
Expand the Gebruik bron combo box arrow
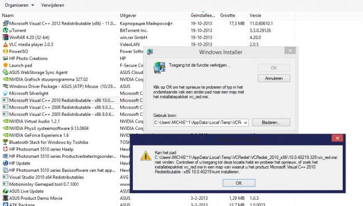(x=245, y=123)
